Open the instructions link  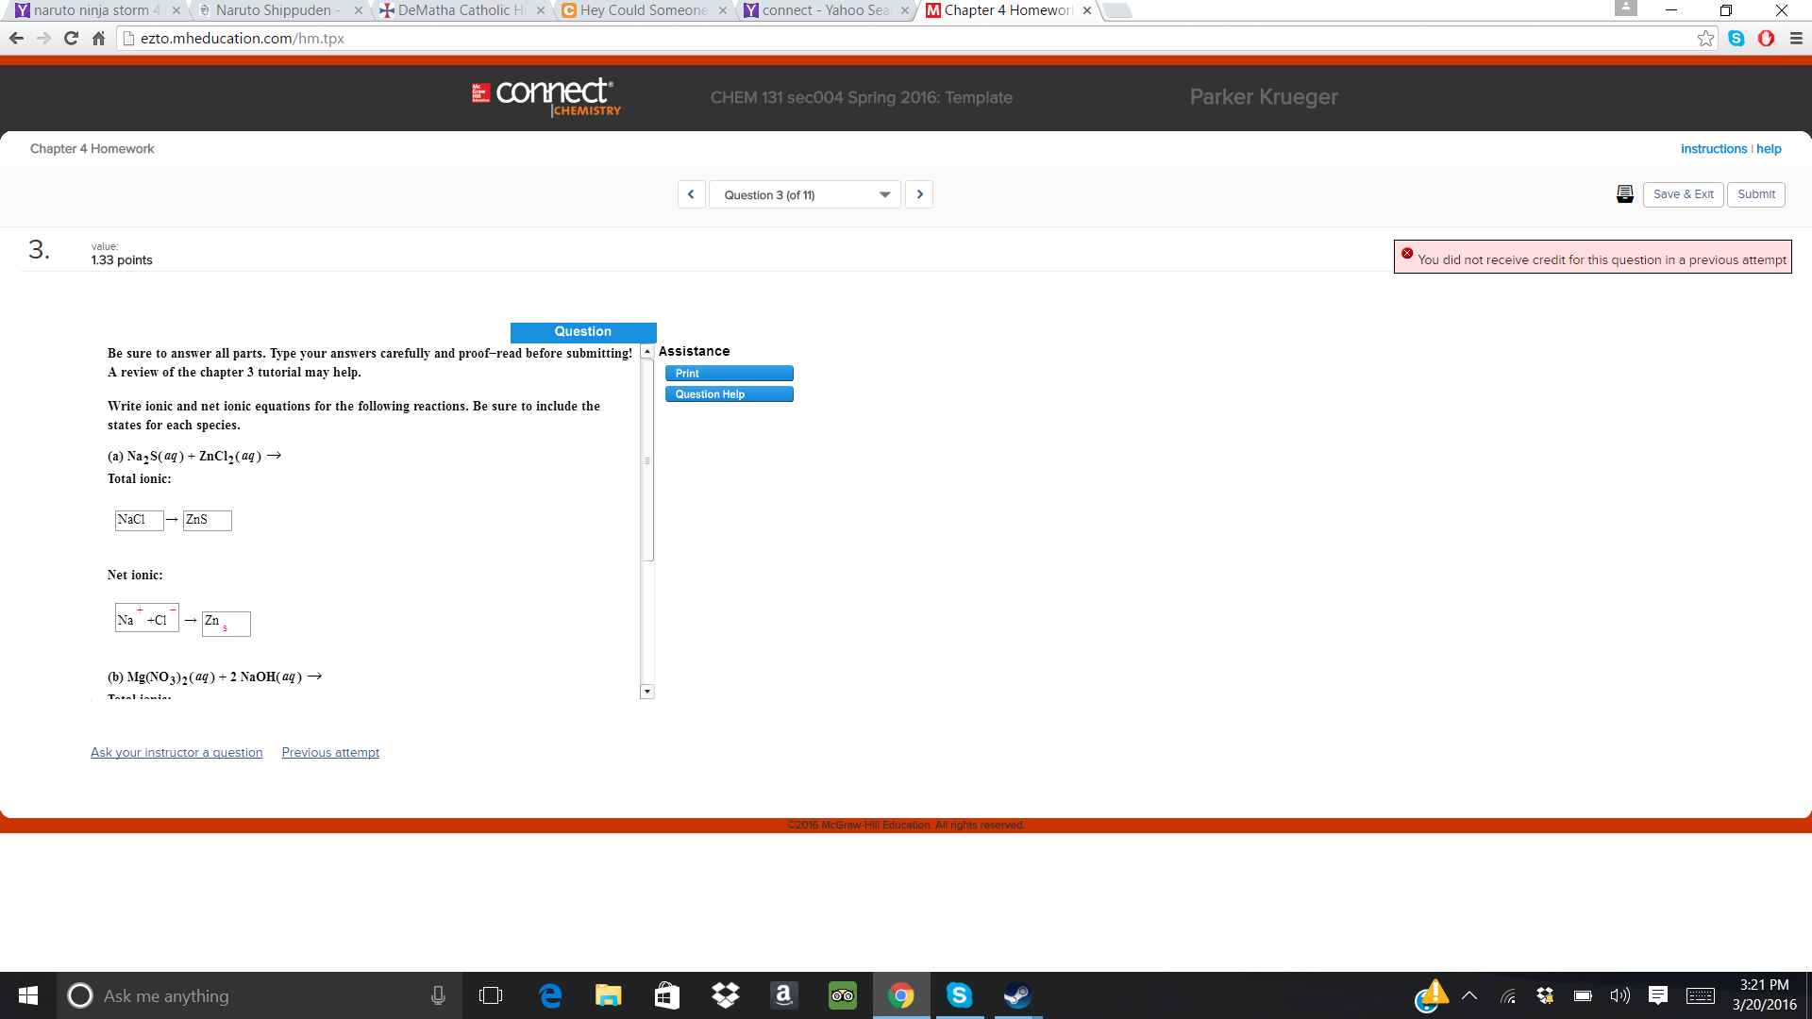(1713, 149)
